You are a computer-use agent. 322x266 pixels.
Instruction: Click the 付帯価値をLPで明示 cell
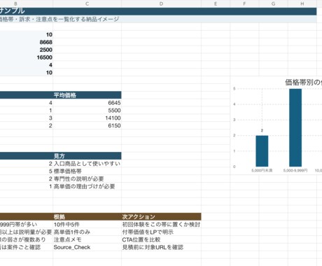click(x=161, y=232)
